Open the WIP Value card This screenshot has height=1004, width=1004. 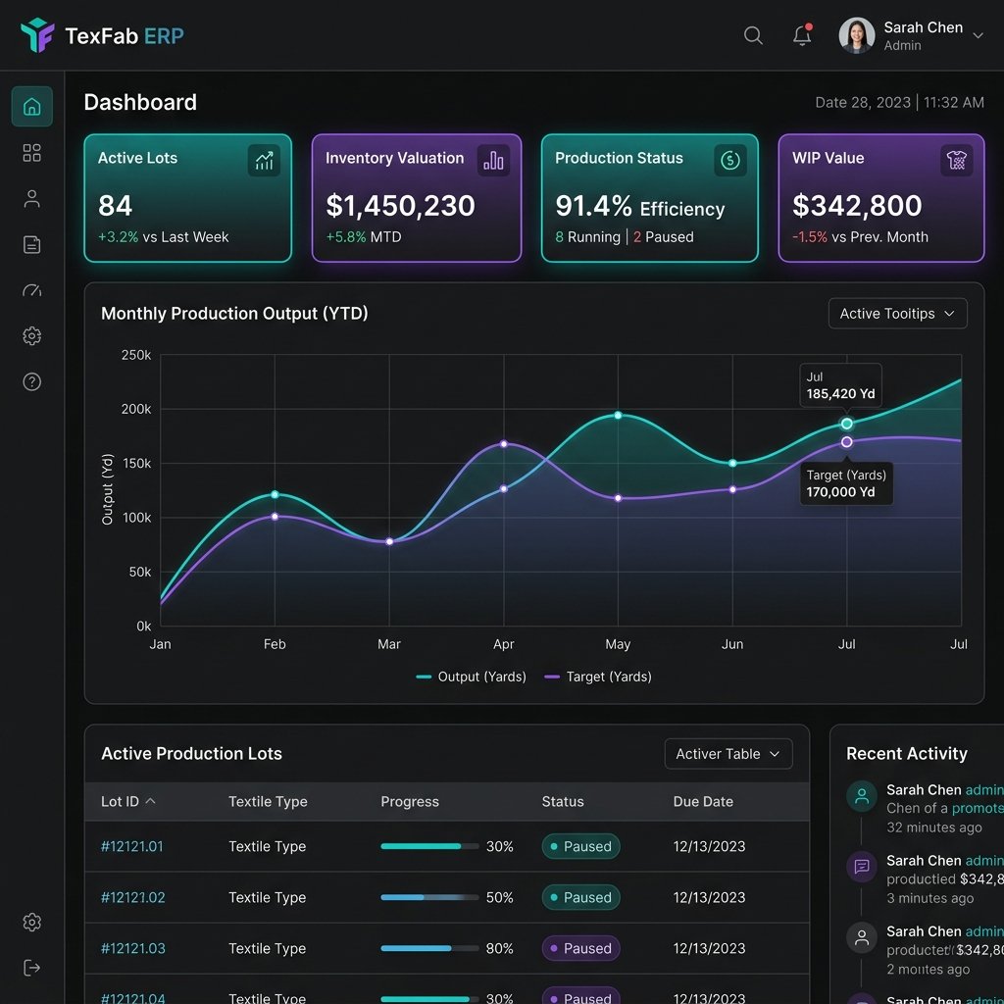[881, 198]
